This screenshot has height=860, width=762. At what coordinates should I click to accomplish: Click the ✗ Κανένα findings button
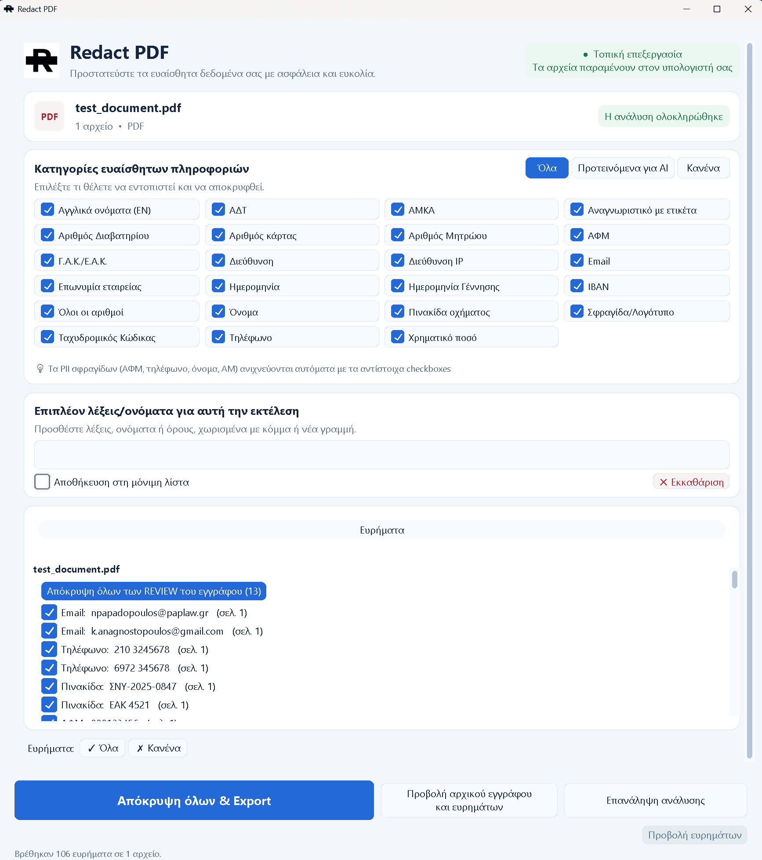tap(158, 748)
